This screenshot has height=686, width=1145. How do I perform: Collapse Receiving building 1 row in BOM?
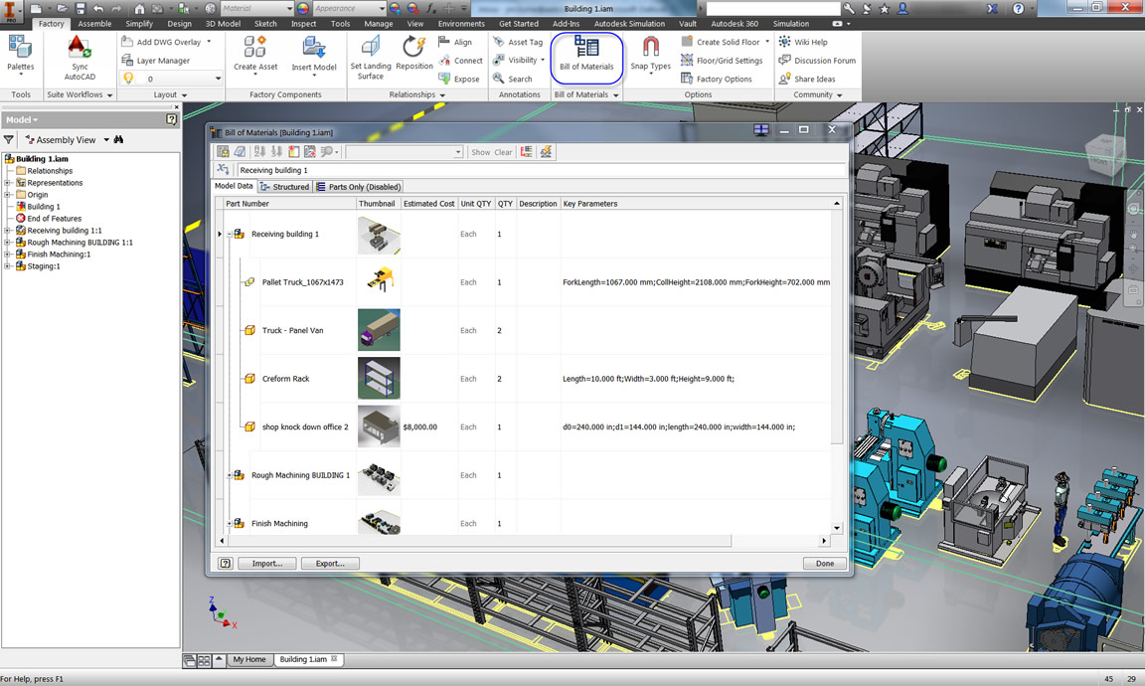230,235
